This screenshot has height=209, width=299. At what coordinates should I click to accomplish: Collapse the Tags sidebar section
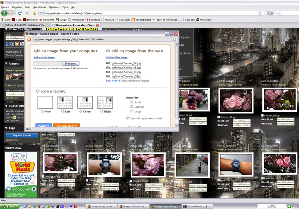pos(6,128)
